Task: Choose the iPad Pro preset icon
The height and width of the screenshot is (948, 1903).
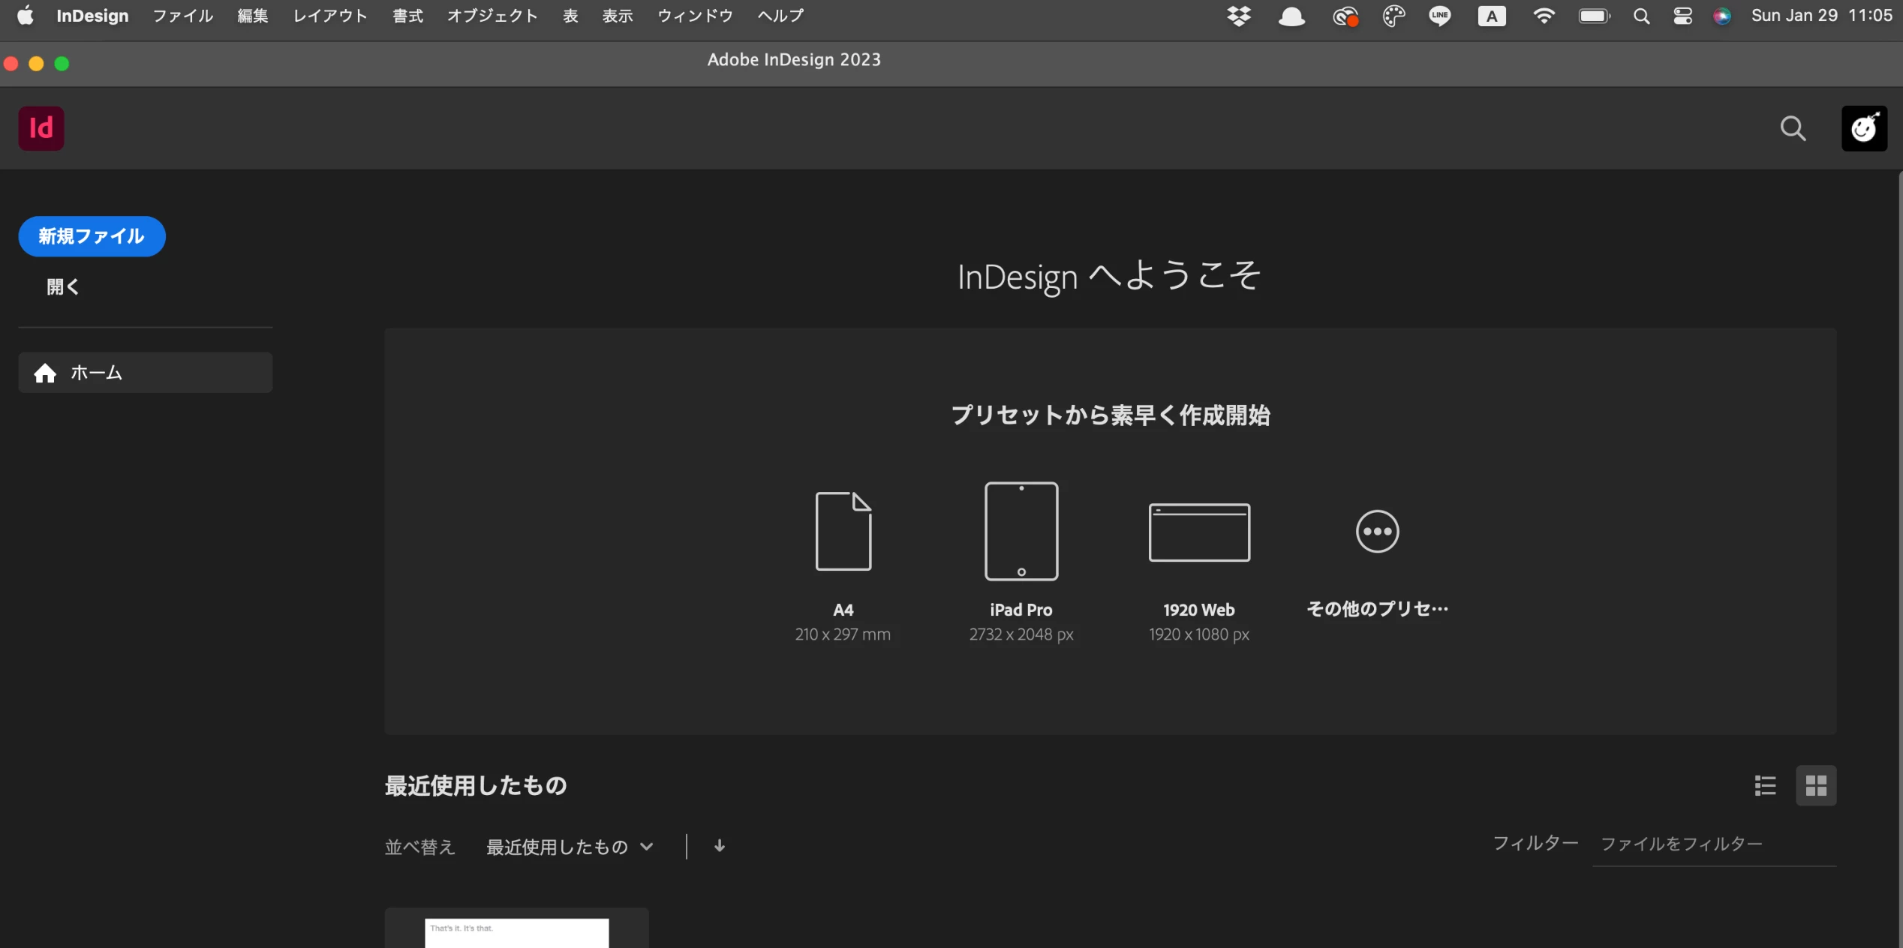Action: pos(1021,531)
